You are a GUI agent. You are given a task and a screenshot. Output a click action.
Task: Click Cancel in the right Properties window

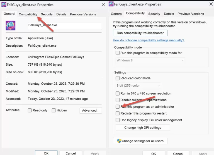click(x=178, y=153)
